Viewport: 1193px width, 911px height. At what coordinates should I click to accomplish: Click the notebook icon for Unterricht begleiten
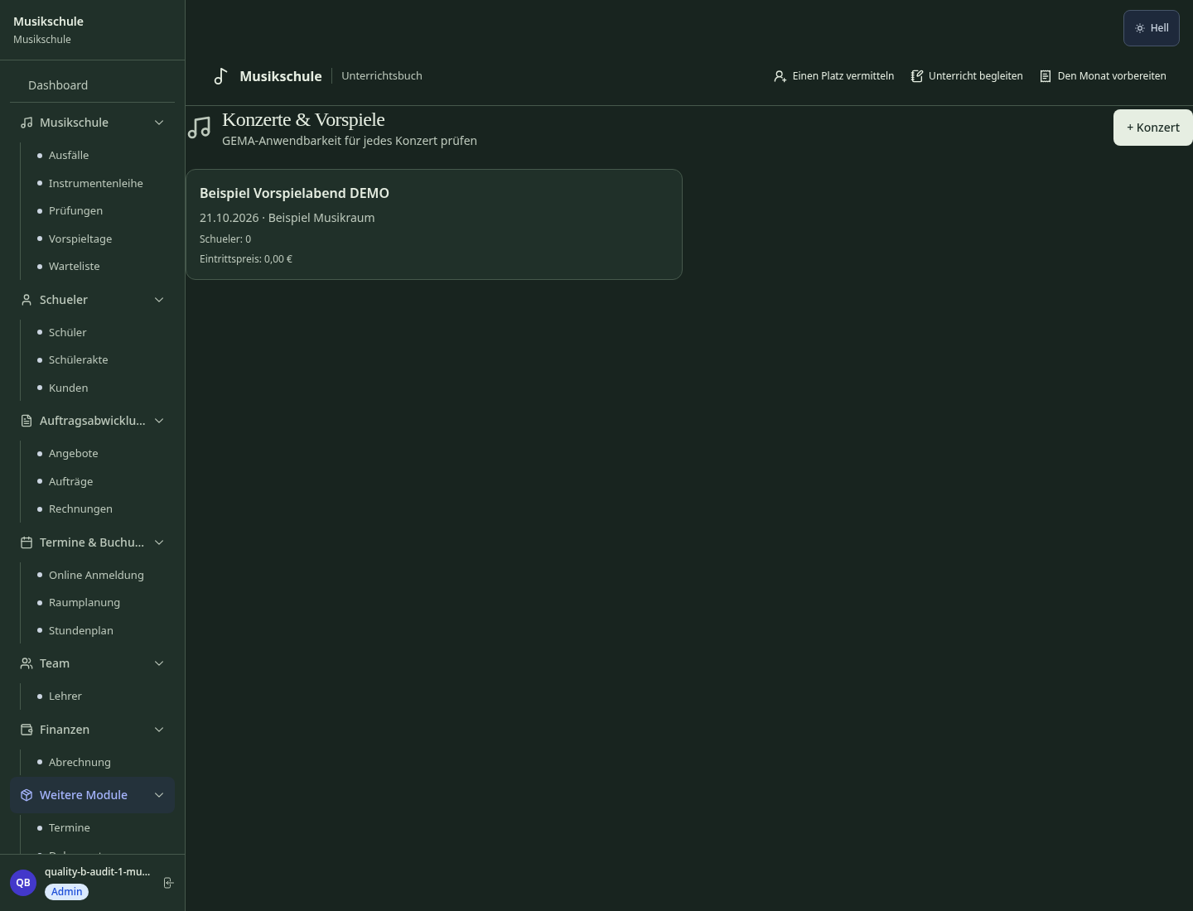tap(917, 76)
